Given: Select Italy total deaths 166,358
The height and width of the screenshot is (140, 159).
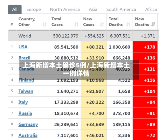Looking at the screenshot, I should click(x=121, y=102).
